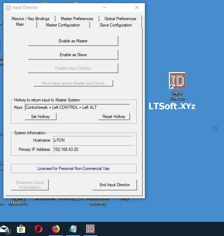The width and height of the screenshot is (224, 236).
Task: Close the Input Director window
Action: 137,7
